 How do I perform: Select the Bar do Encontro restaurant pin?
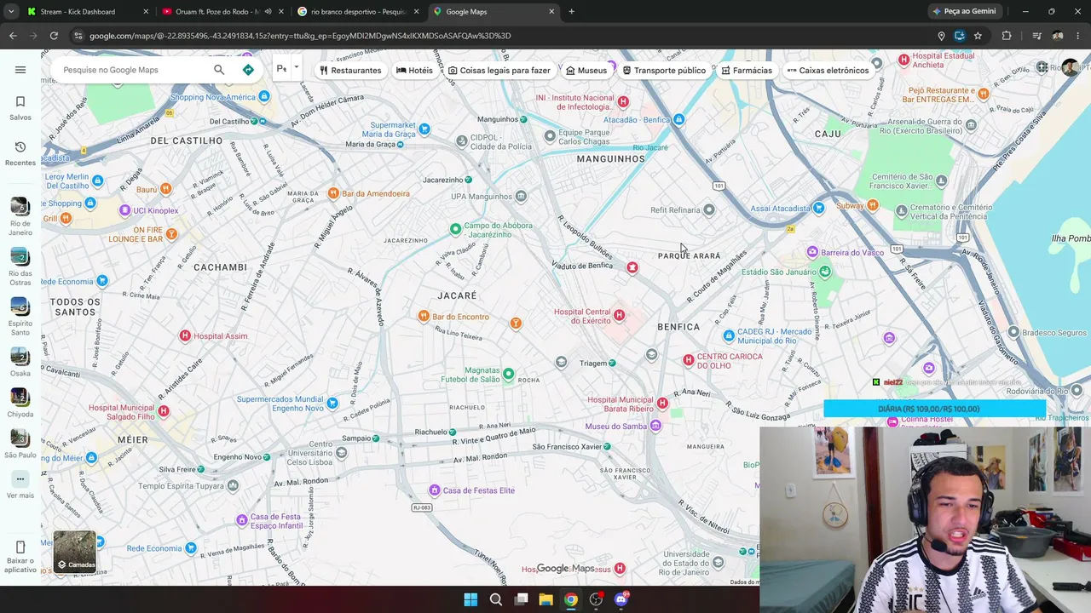tap(424, 317)
